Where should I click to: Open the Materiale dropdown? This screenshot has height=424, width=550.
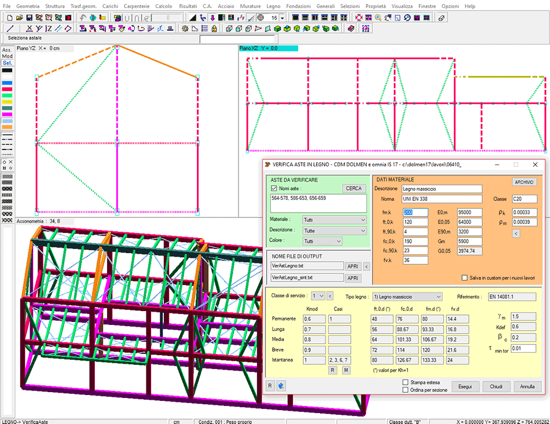click(334, 220)
